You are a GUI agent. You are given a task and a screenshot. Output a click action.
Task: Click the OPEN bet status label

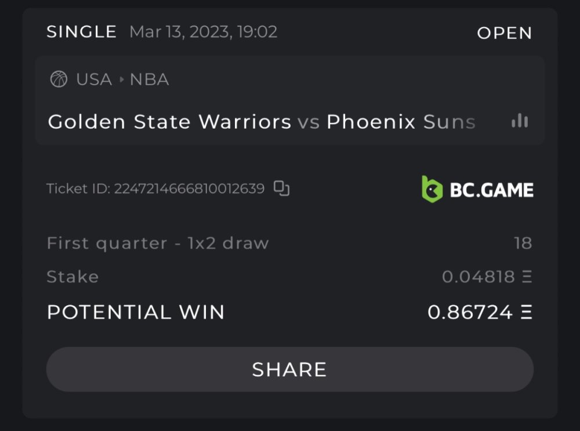505,33
